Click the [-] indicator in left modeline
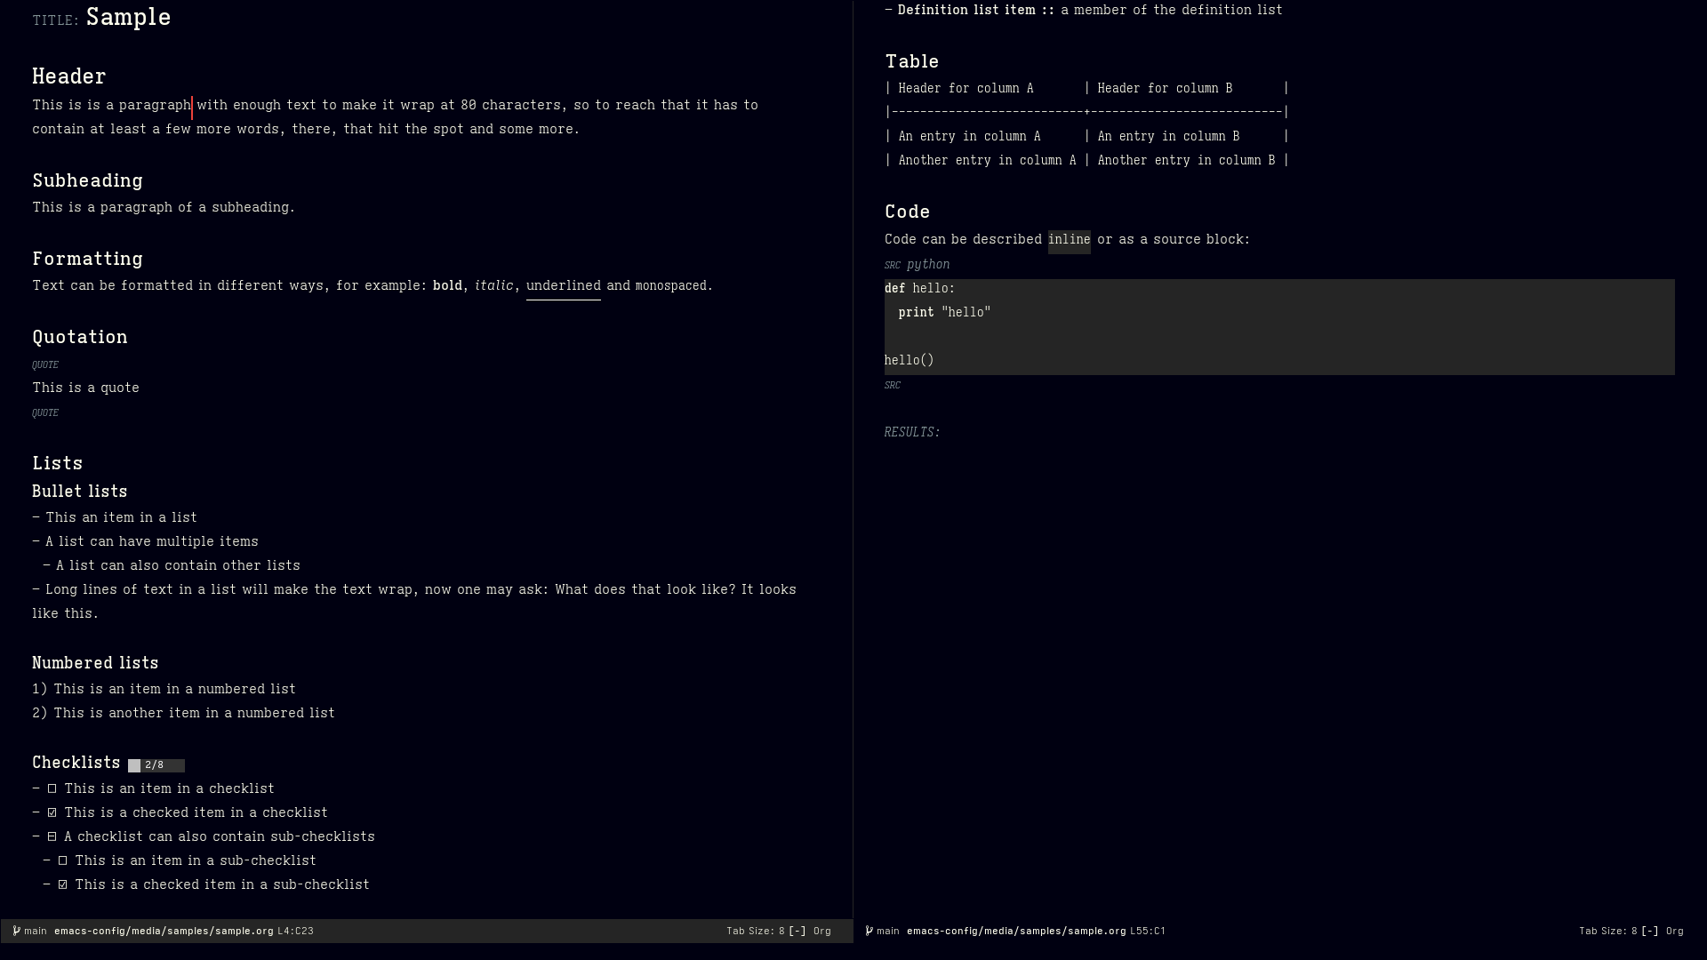The height and width of the screenshot is (960, 1707). click(x=797, y=931)
